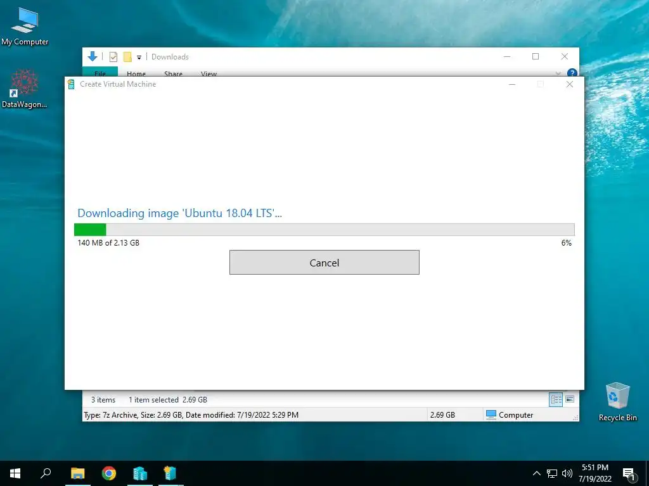Click the Downloads window blue arrow icon
The height and width of the screenshot is (486, 649).
pos(93,56)
